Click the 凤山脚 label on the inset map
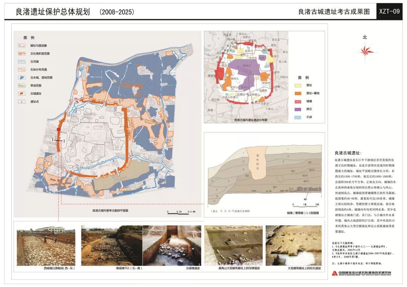Image resolution: width=407 pixels, height=287 pixels. pos(215,99)
